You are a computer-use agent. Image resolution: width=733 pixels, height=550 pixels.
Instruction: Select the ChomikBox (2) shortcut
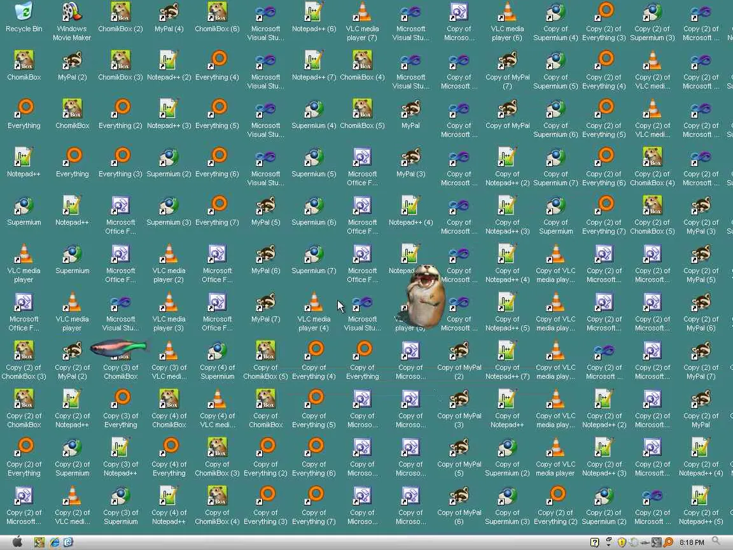coord(121,17)
